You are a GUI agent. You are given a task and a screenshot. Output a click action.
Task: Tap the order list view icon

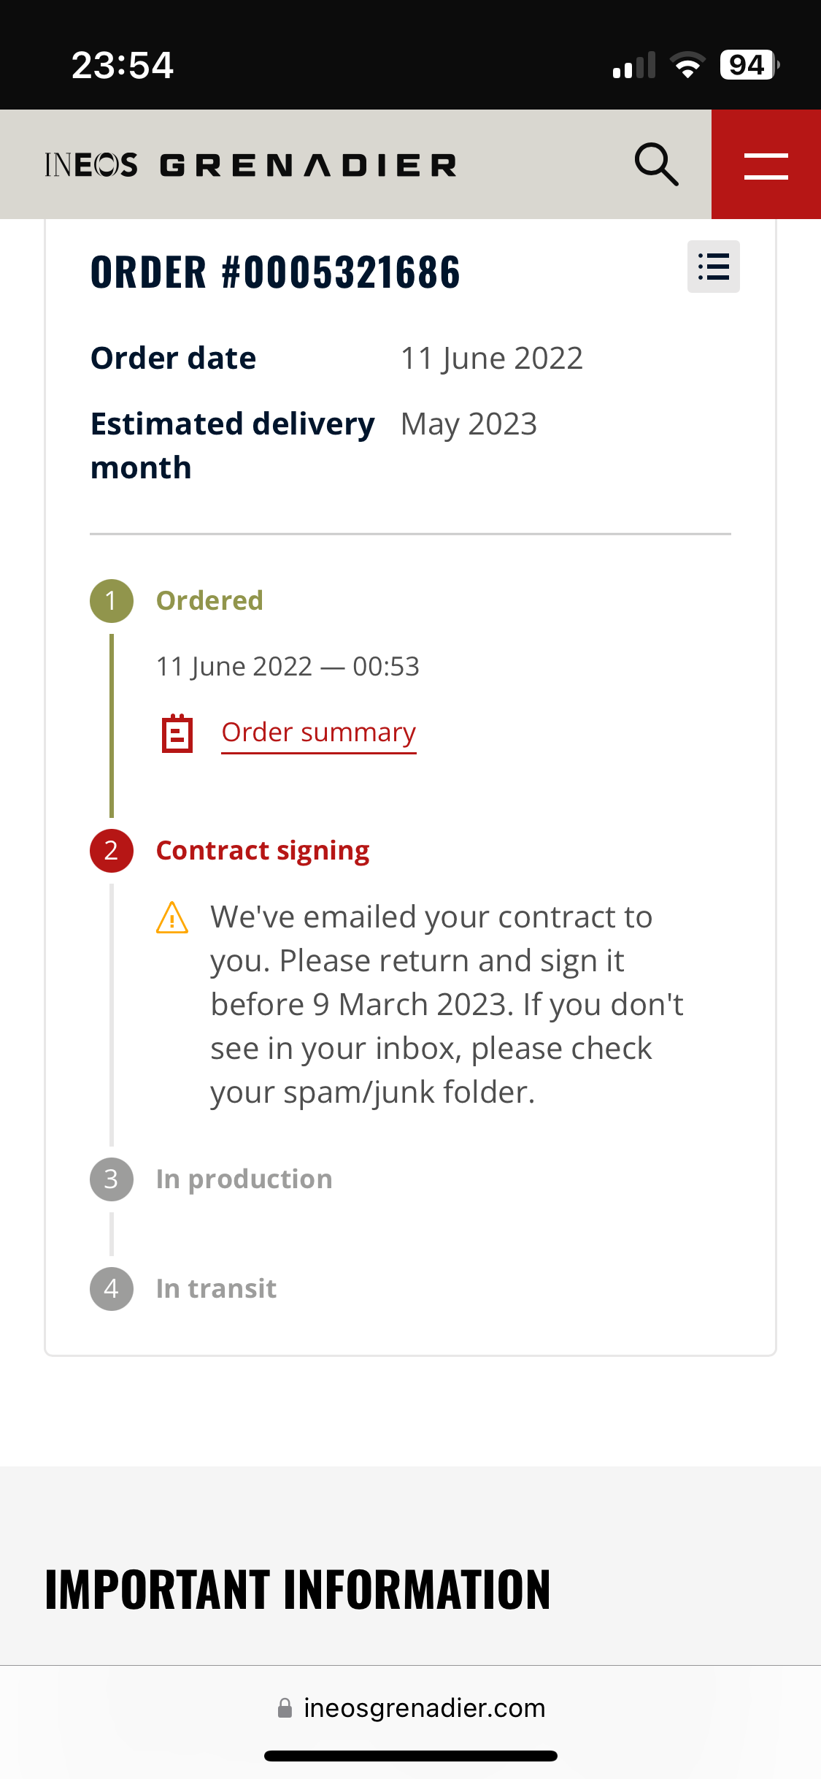714,267
